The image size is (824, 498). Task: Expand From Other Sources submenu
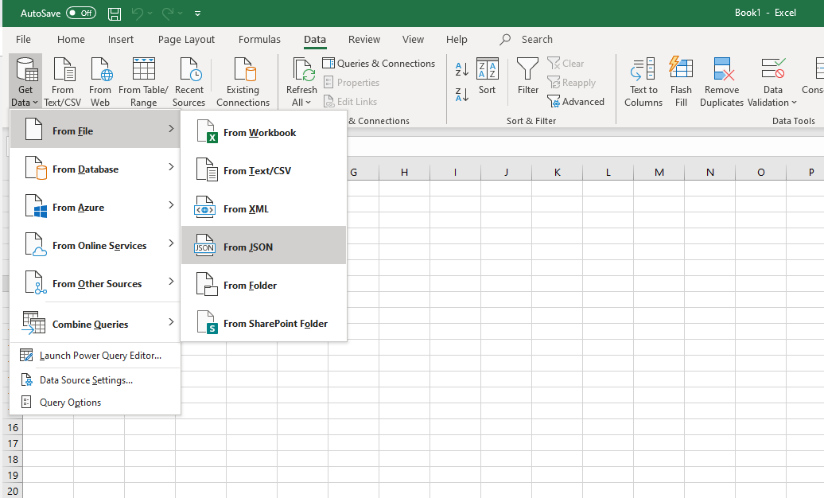tap(95, 283)
